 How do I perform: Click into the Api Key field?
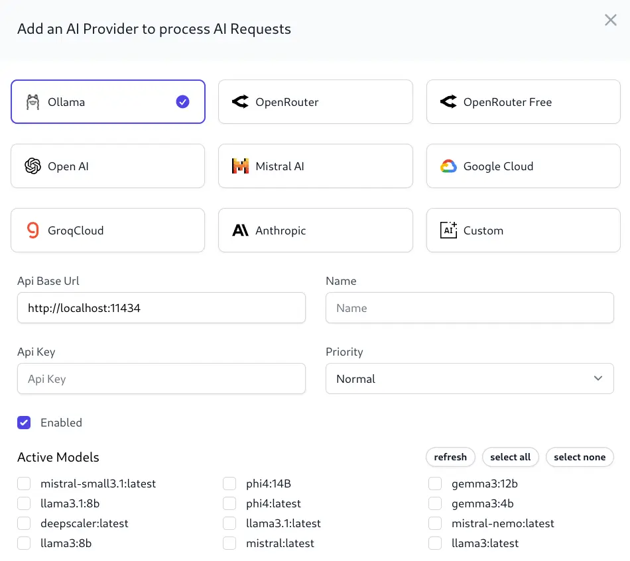pos(161,378)
